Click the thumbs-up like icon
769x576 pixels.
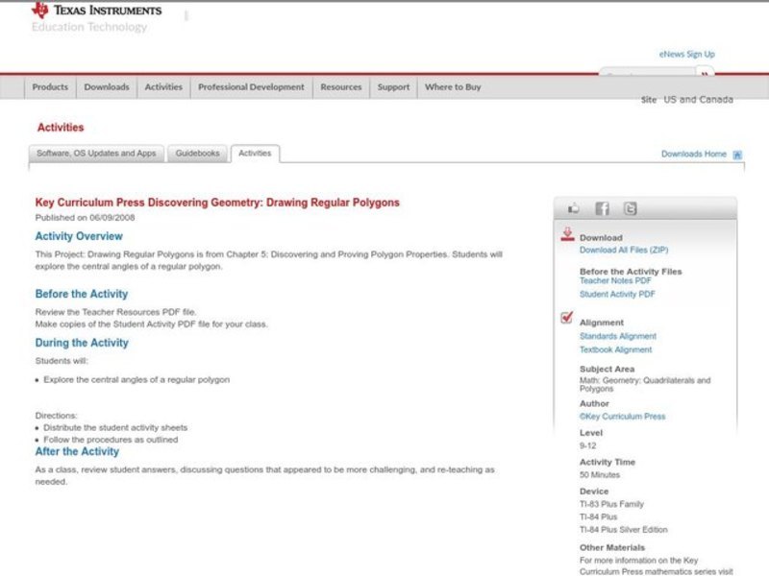pyautogui.click(x=574, y=208)
